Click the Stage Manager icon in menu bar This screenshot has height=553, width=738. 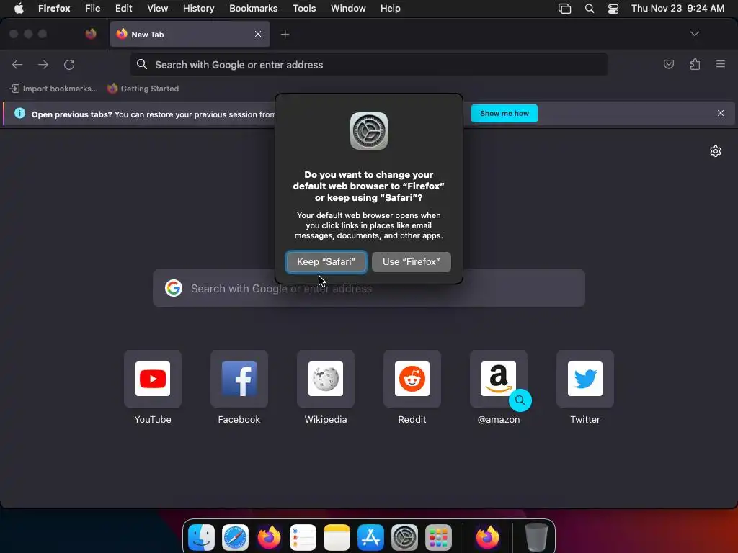click(x=564, y=9)
